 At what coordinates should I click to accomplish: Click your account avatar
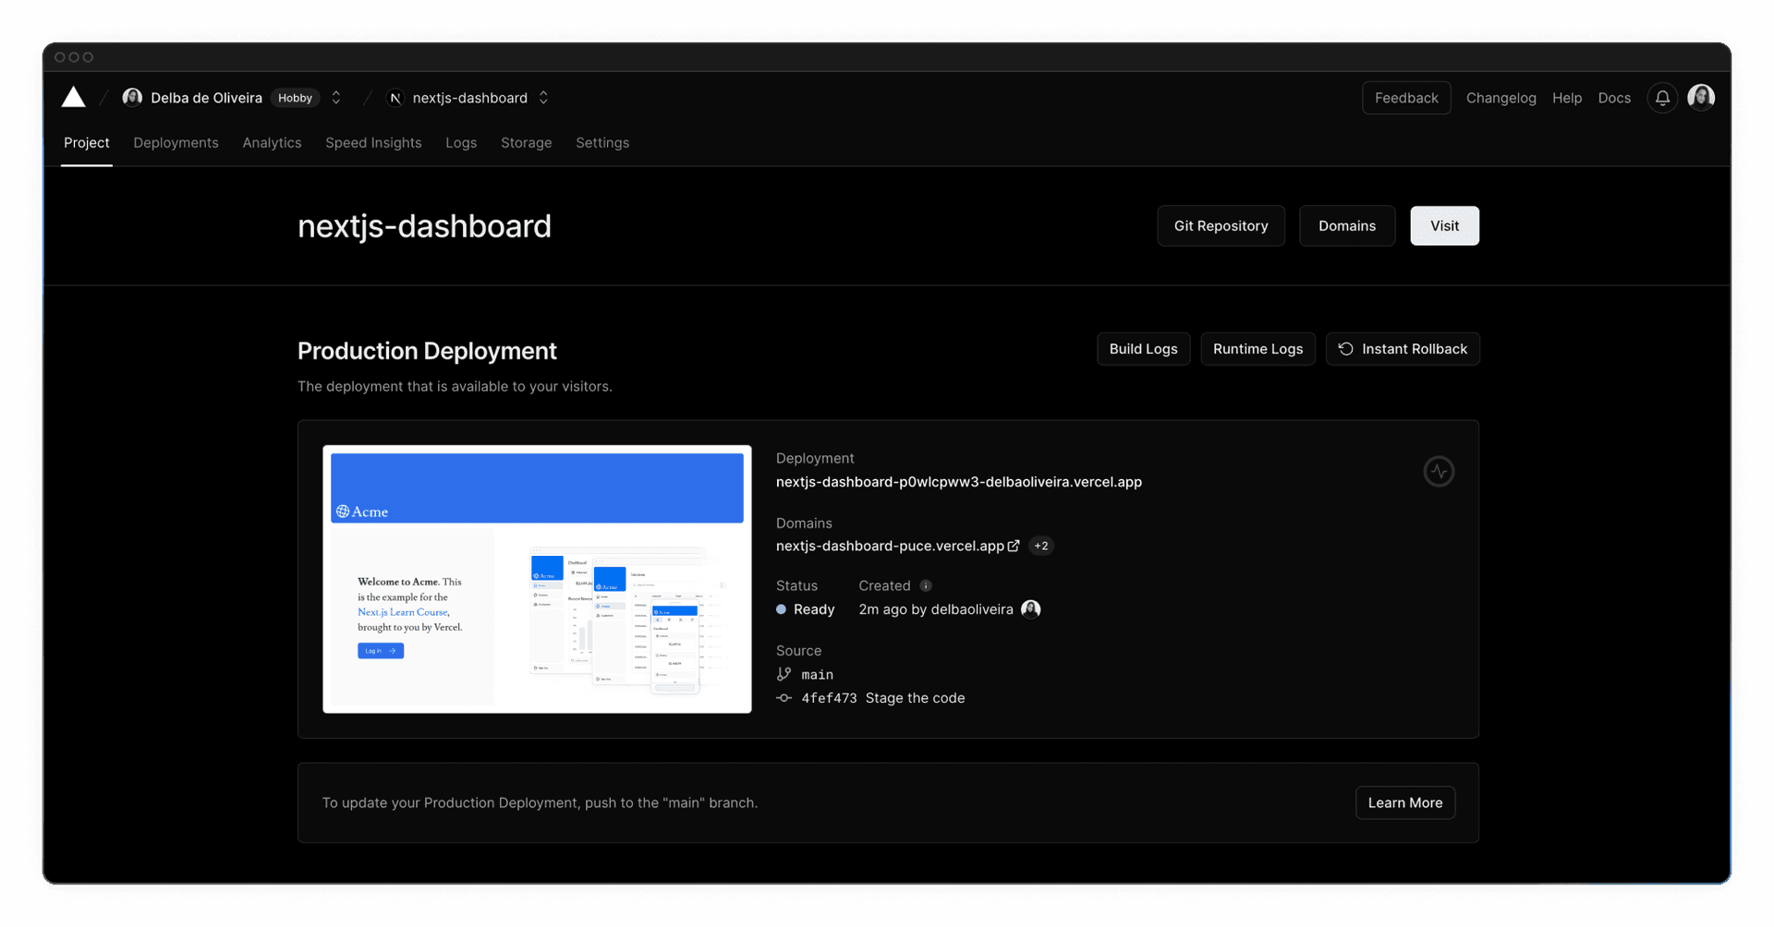coord(1701,97)
